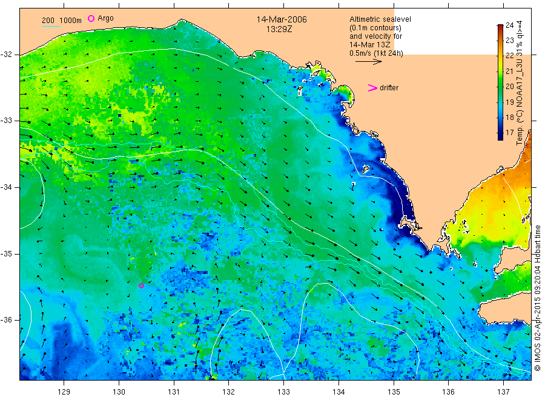This screenshot has width=545, height=400.
Task: Click colorbar tick label 24
Action: click(509, 25)
